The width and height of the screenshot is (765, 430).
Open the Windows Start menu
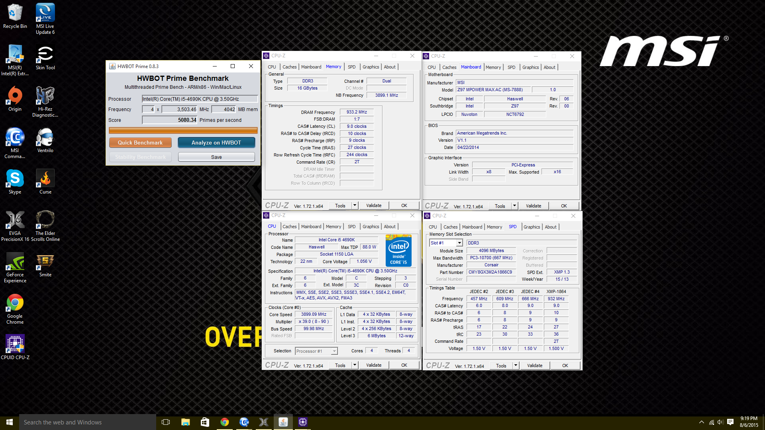tap(10, 422)
